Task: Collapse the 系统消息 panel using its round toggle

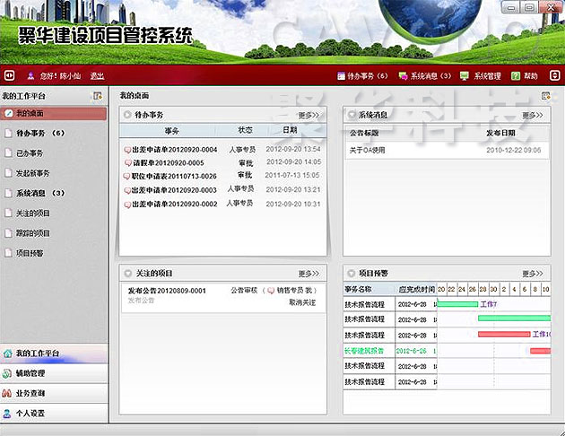Action: pyautogui.click(x=351, y=115)
